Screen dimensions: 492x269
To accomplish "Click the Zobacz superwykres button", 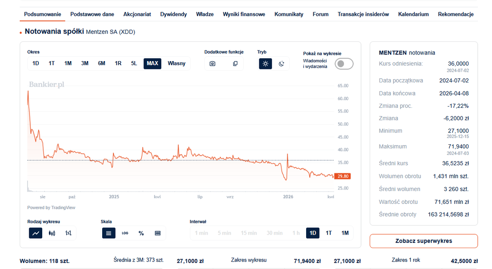I will tap(423, 241).
